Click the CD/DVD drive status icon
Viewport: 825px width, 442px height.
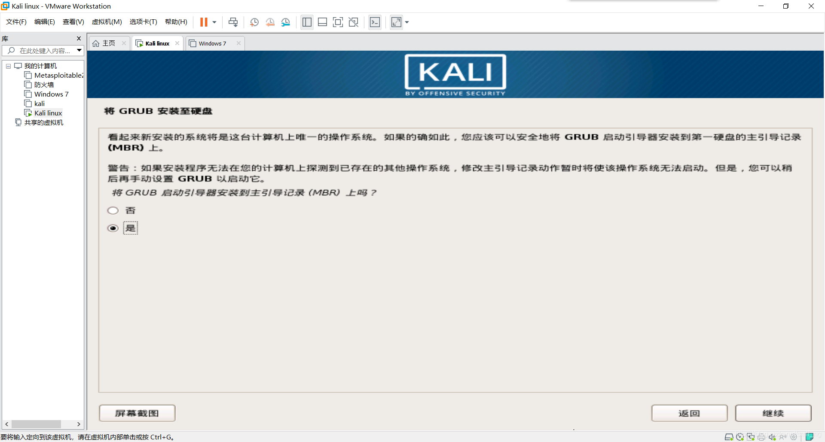[739, 437]
